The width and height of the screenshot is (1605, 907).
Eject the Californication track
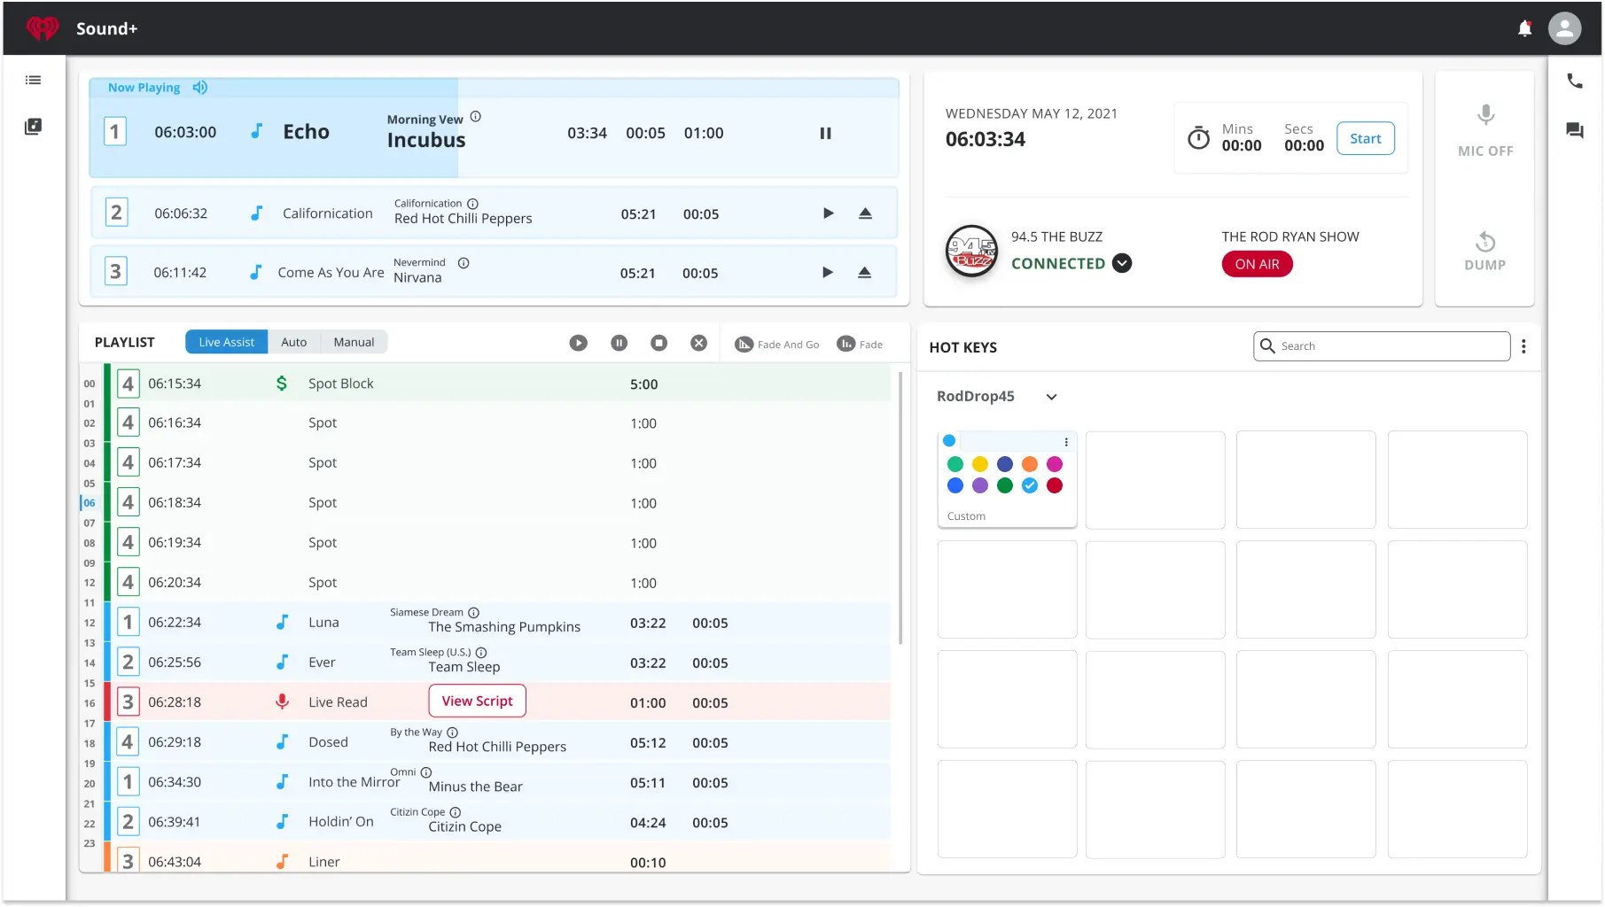[865, 213]
